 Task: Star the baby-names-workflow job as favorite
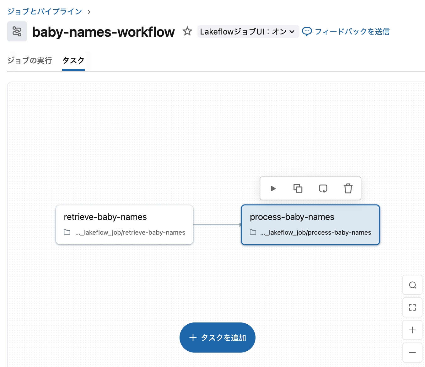pos(187,31)
